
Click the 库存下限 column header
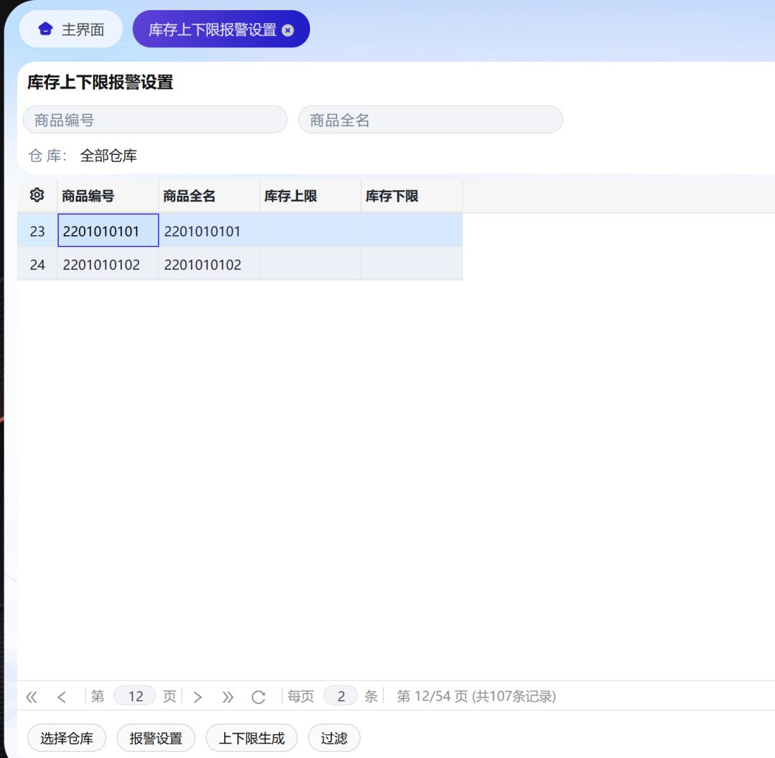click(x=412, y=196)
